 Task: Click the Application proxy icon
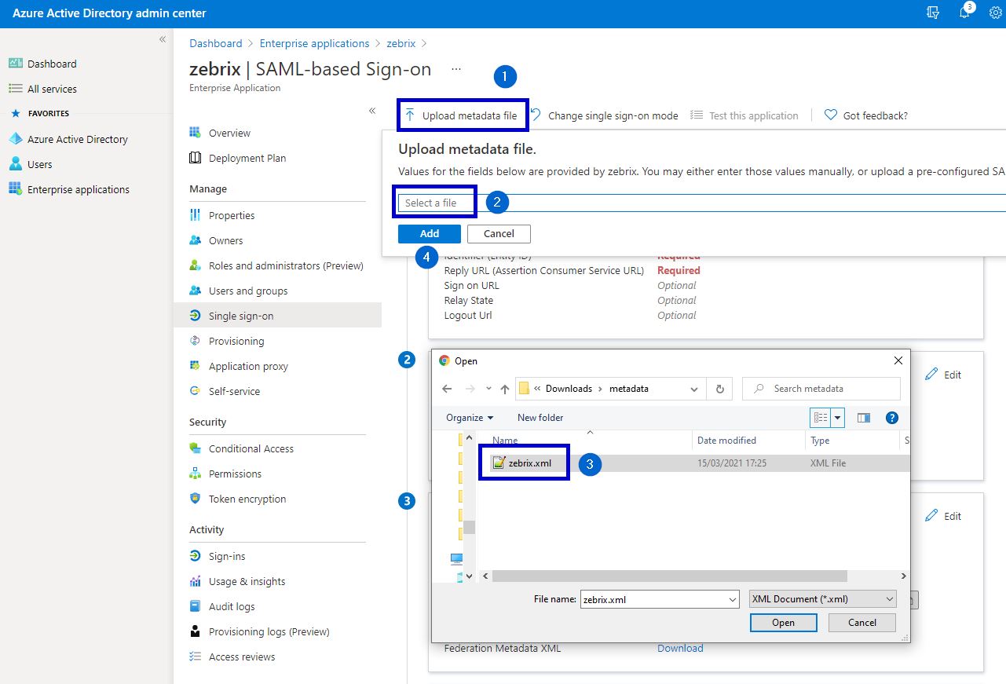(196, 366)
